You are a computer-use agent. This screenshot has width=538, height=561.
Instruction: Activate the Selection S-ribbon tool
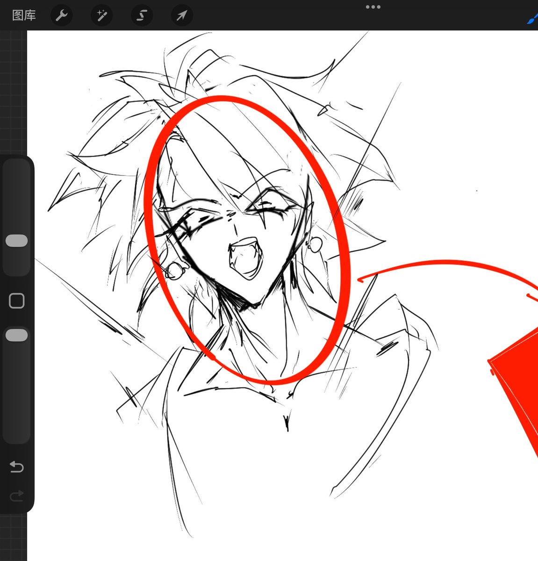(x=142, y=15)
